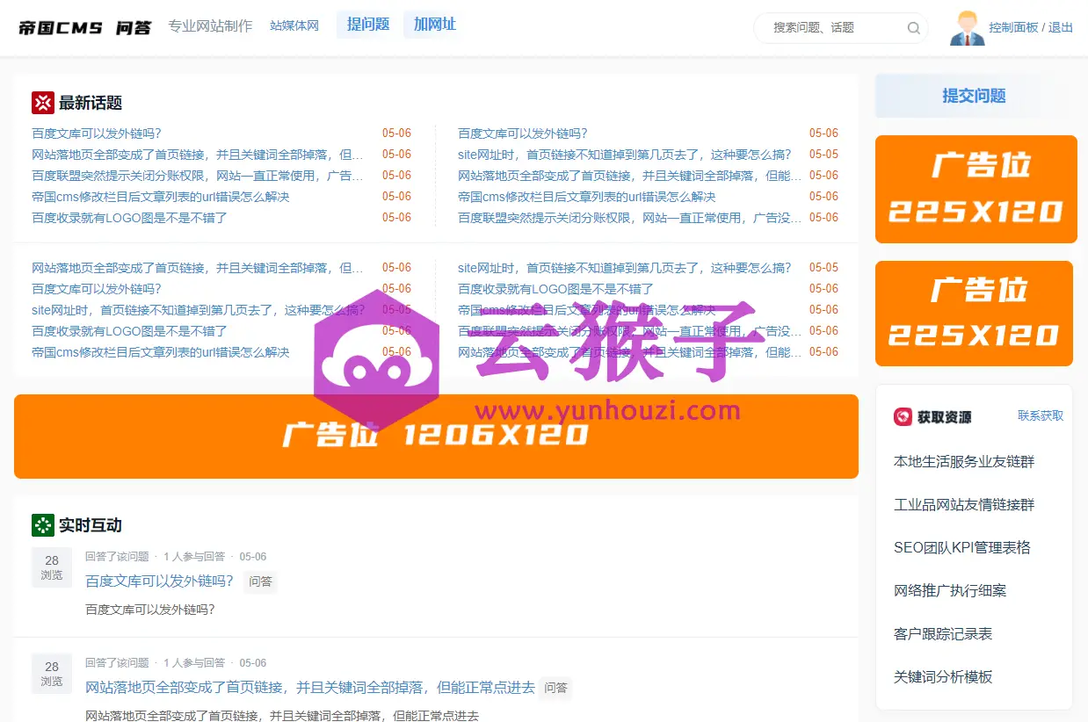Image resolution: width=1088 pixels, height=722 pixels.
Task: Click the wide 广告位 1206X120 banner
Action: coord(436,437)
